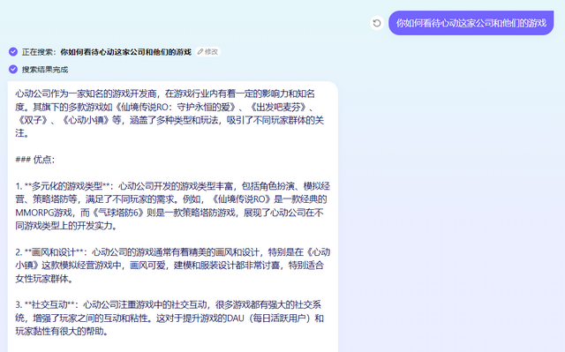Click the checkmark icon next to 搜索结果完成

click(x=13, y=69)
